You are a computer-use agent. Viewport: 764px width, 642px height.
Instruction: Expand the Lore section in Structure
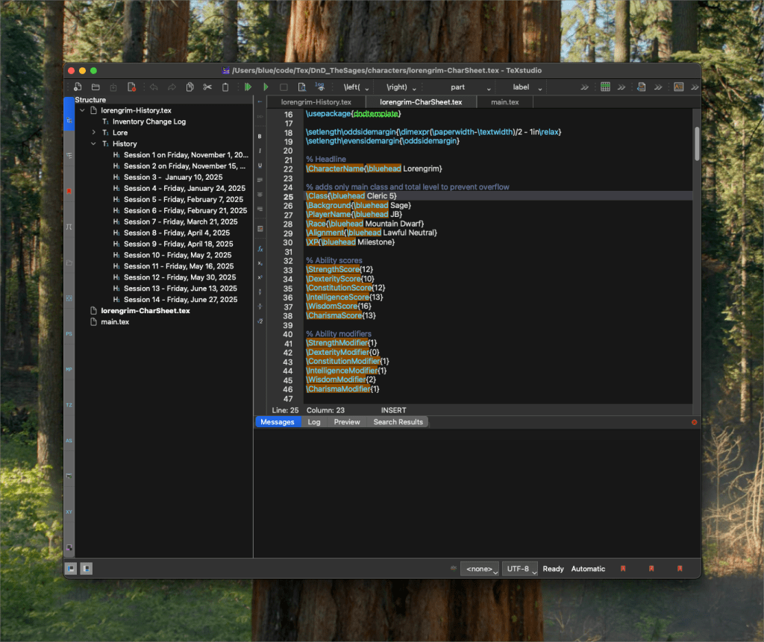point(94,133)
